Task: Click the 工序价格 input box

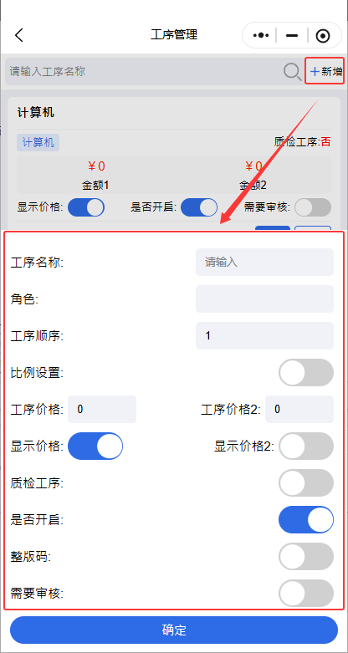Action: [x=102, y=409]
